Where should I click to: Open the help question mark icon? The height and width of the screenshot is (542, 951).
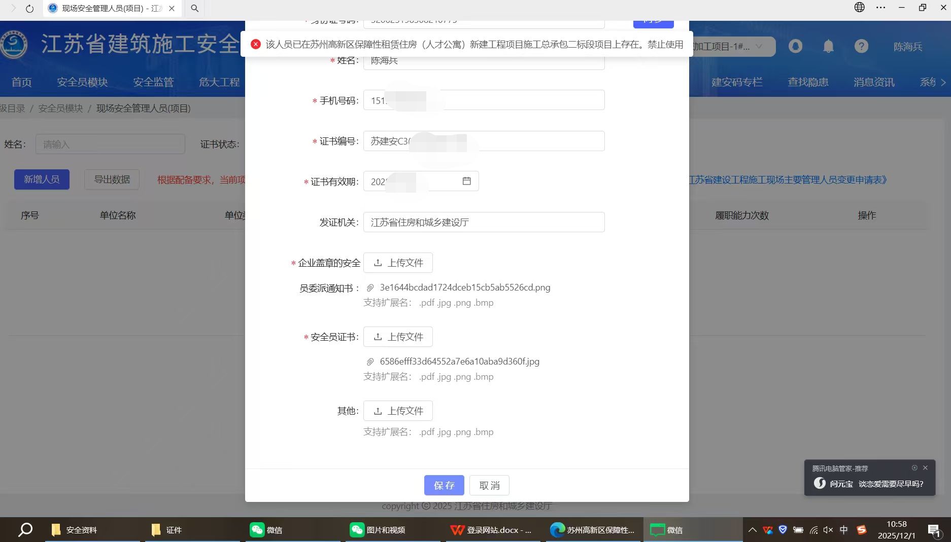[861, 47]
